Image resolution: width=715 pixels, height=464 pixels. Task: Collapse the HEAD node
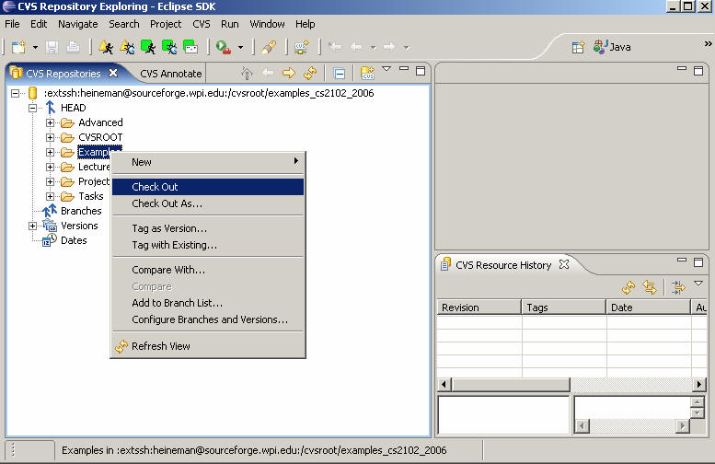tap(32, 108)
